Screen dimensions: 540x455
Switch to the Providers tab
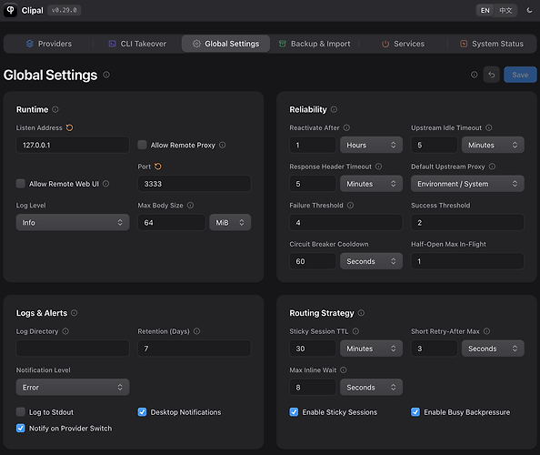(49, 44)
